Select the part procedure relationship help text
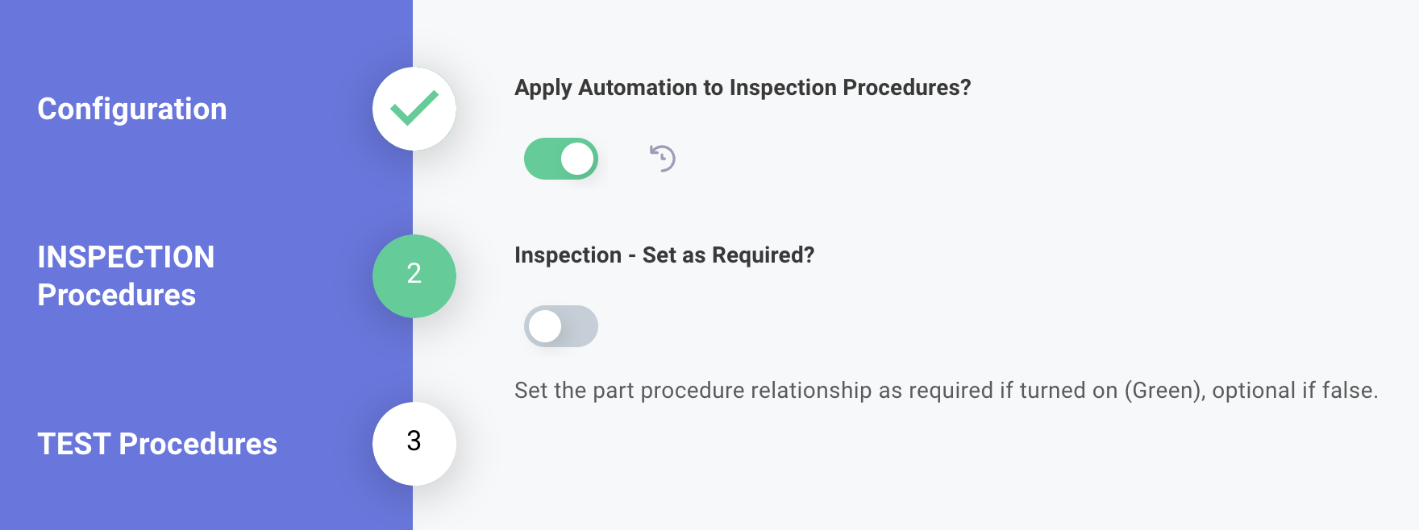Image resolution: width=1419 pixels, height=530 pixels. [x=947, y=390]
